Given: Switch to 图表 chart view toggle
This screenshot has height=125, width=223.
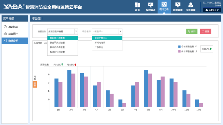Looking at the screenshot, I should pos(35,84).
